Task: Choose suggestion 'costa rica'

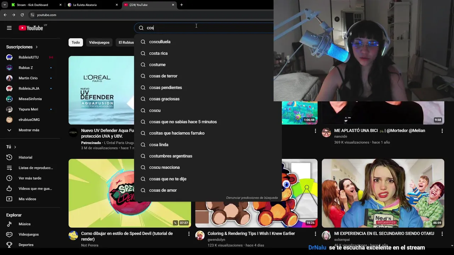Action: pos(208,53)
